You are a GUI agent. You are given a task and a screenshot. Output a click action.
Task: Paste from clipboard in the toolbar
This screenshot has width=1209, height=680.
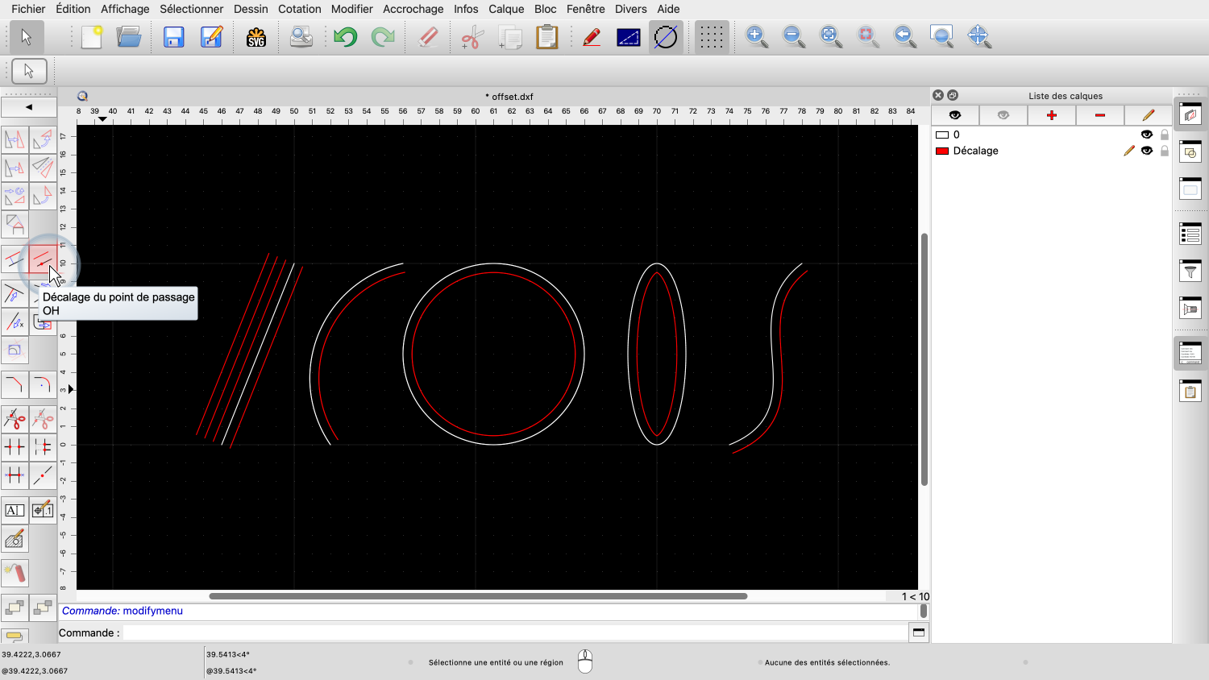pos(547,36)
